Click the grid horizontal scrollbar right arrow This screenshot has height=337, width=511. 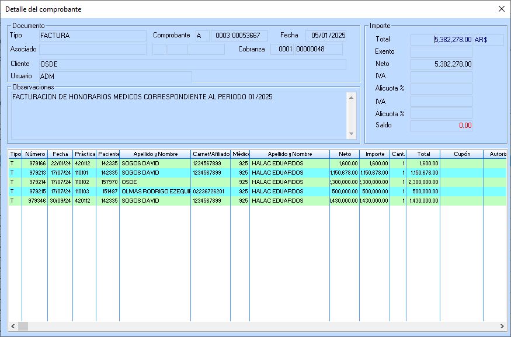(502, 326)
